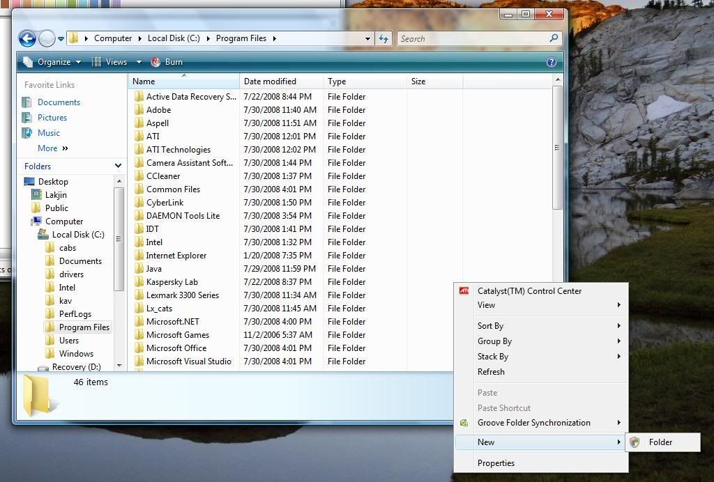Click the Refresh icon beside the address bar

point(383,38)
